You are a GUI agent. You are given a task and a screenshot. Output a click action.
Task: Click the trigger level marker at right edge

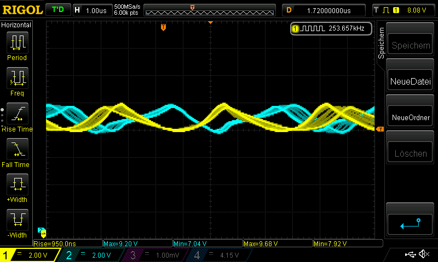[x=379, y=129]
